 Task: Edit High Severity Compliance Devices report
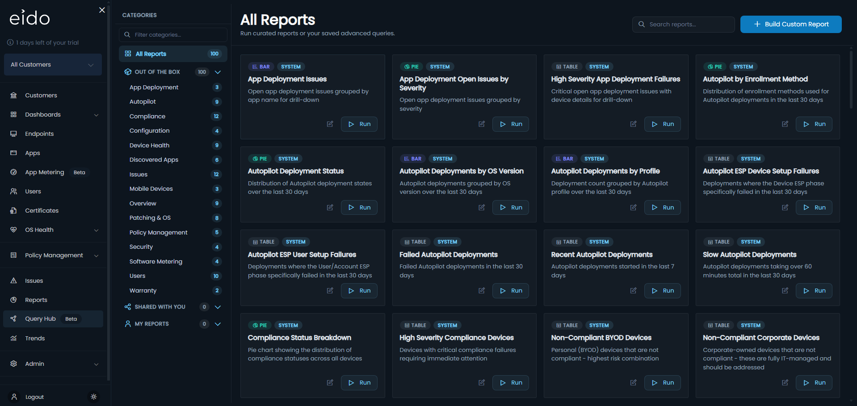482,383
